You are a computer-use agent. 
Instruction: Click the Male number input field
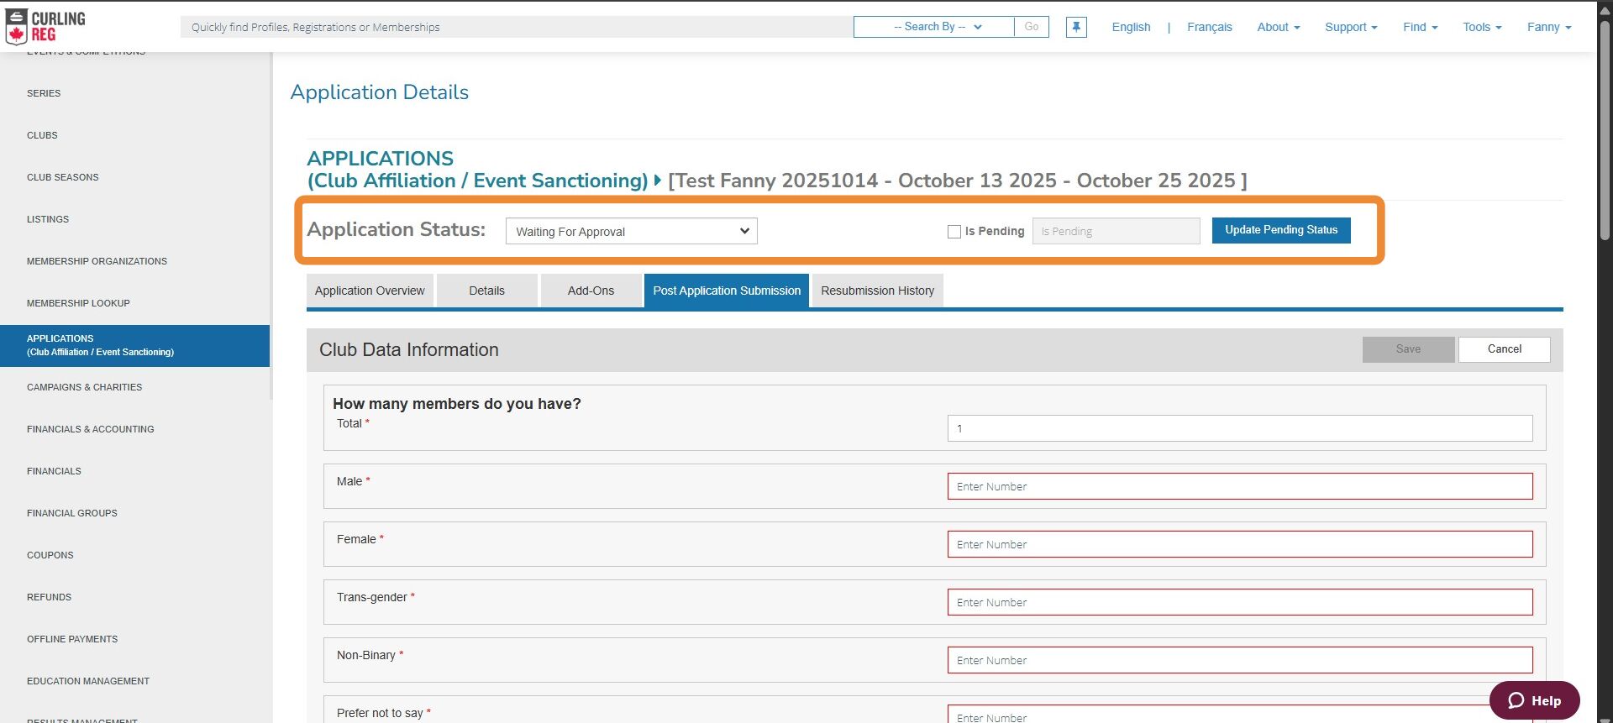[x=1240, y=486]
